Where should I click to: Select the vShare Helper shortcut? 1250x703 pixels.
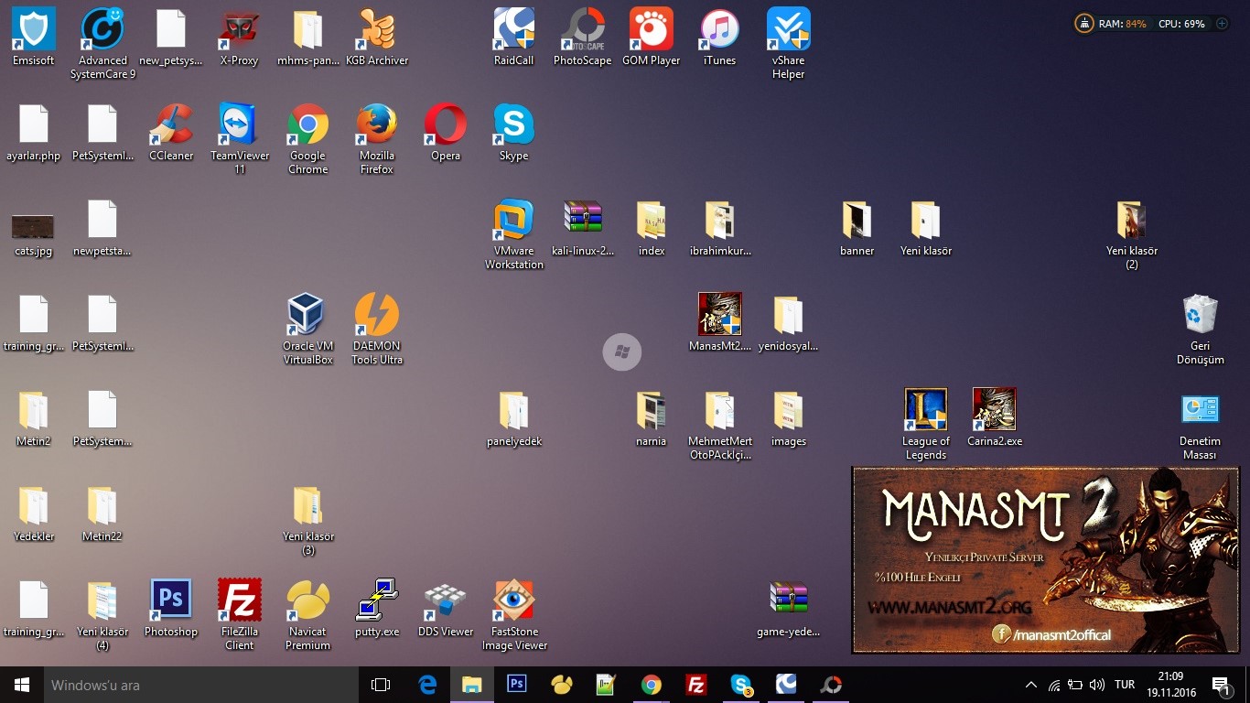789,43
